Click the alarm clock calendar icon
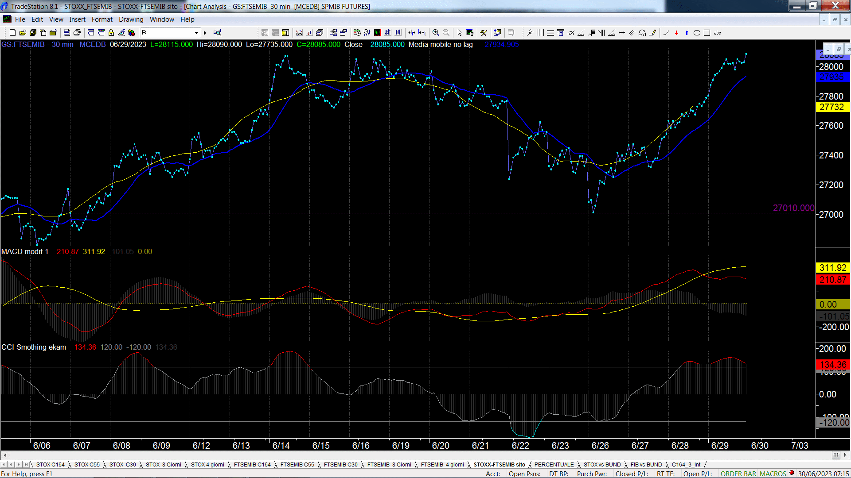This screenshot has width=851, height=478. 357,33
